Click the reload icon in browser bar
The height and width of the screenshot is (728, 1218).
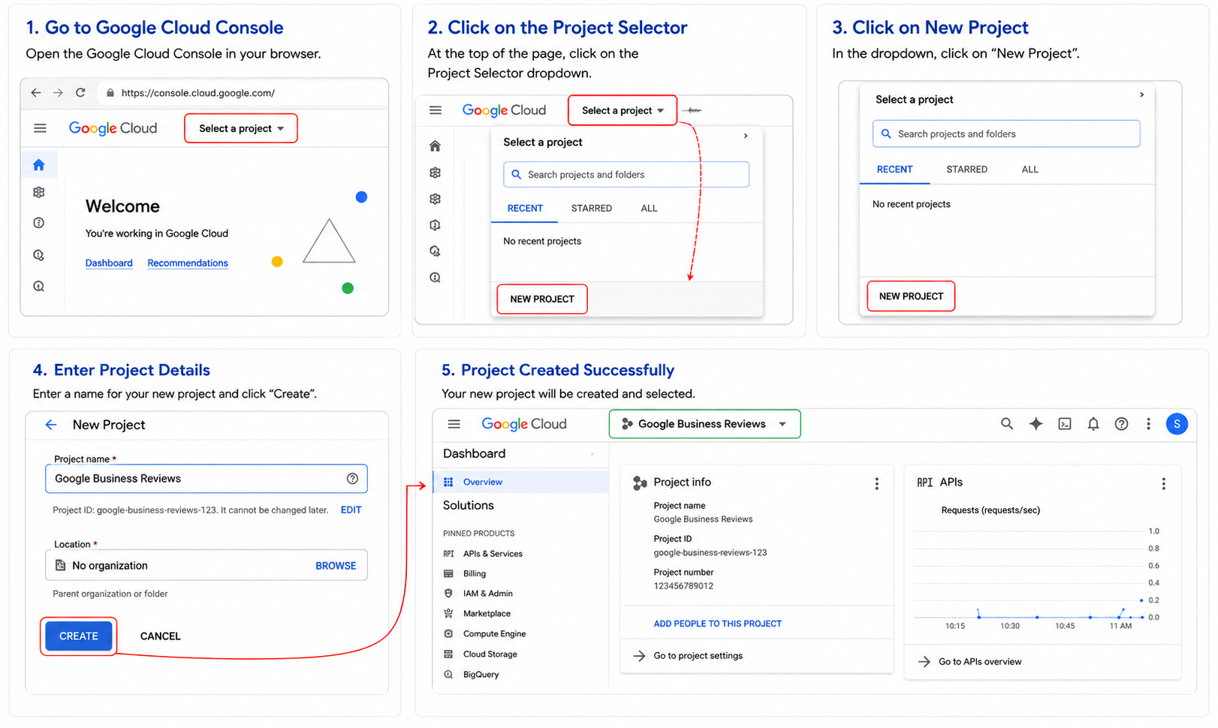pos(80,93)
